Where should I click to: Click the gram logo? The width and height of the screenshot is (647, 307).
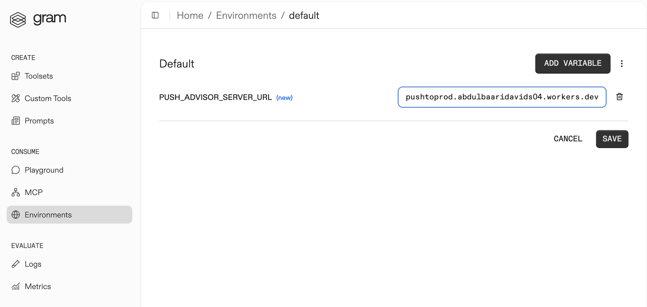pos(38,19)
